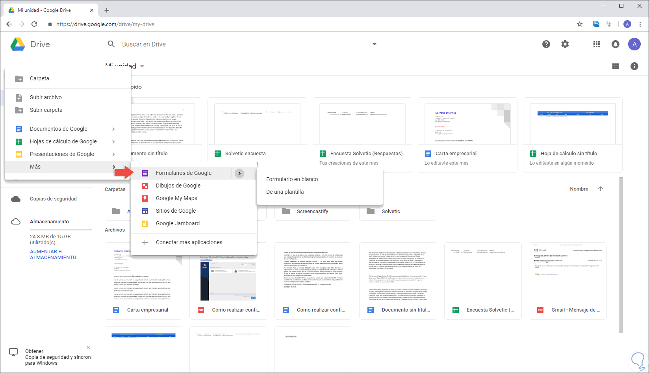Create a new Hojas de cálculo de Google file
Image resolution: width=649 pixels, height=373 pixels.
coord(68,141)
